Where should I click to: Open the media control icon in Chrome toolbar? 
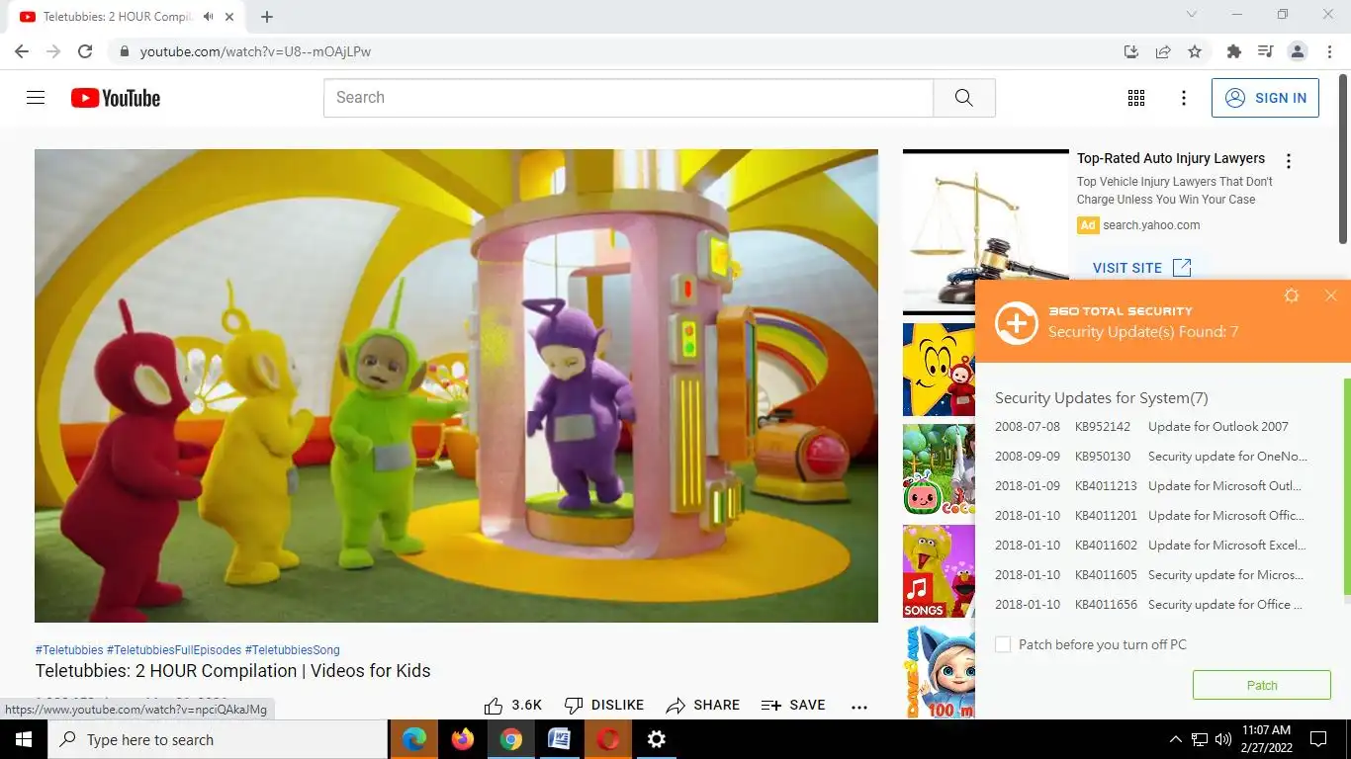[x=1265, y=51]
